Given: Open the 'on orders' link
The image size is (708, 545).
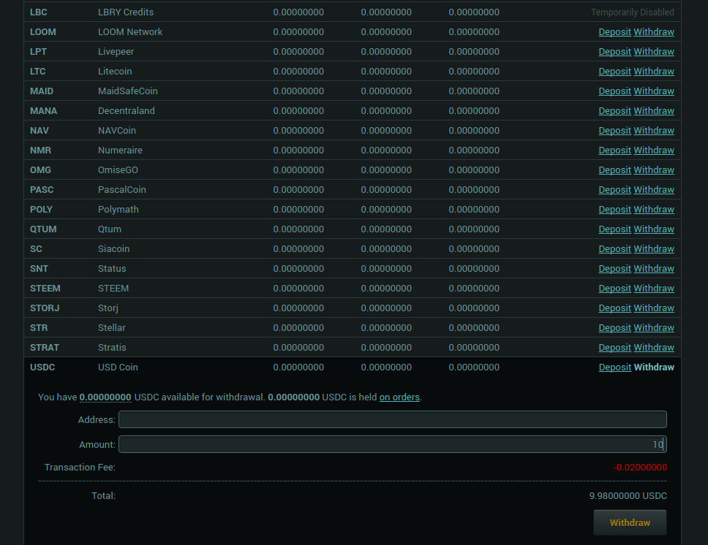Looking at the screenshot, I should 399,397.
